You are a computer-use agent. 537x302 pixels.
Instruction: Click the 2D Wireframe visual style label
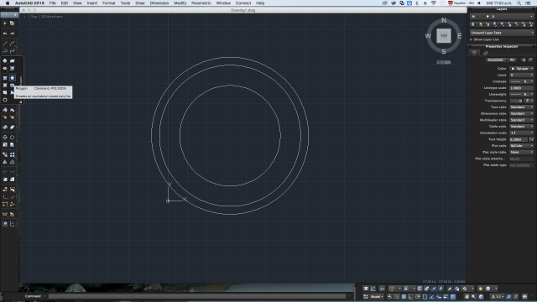tap(52, 17)
